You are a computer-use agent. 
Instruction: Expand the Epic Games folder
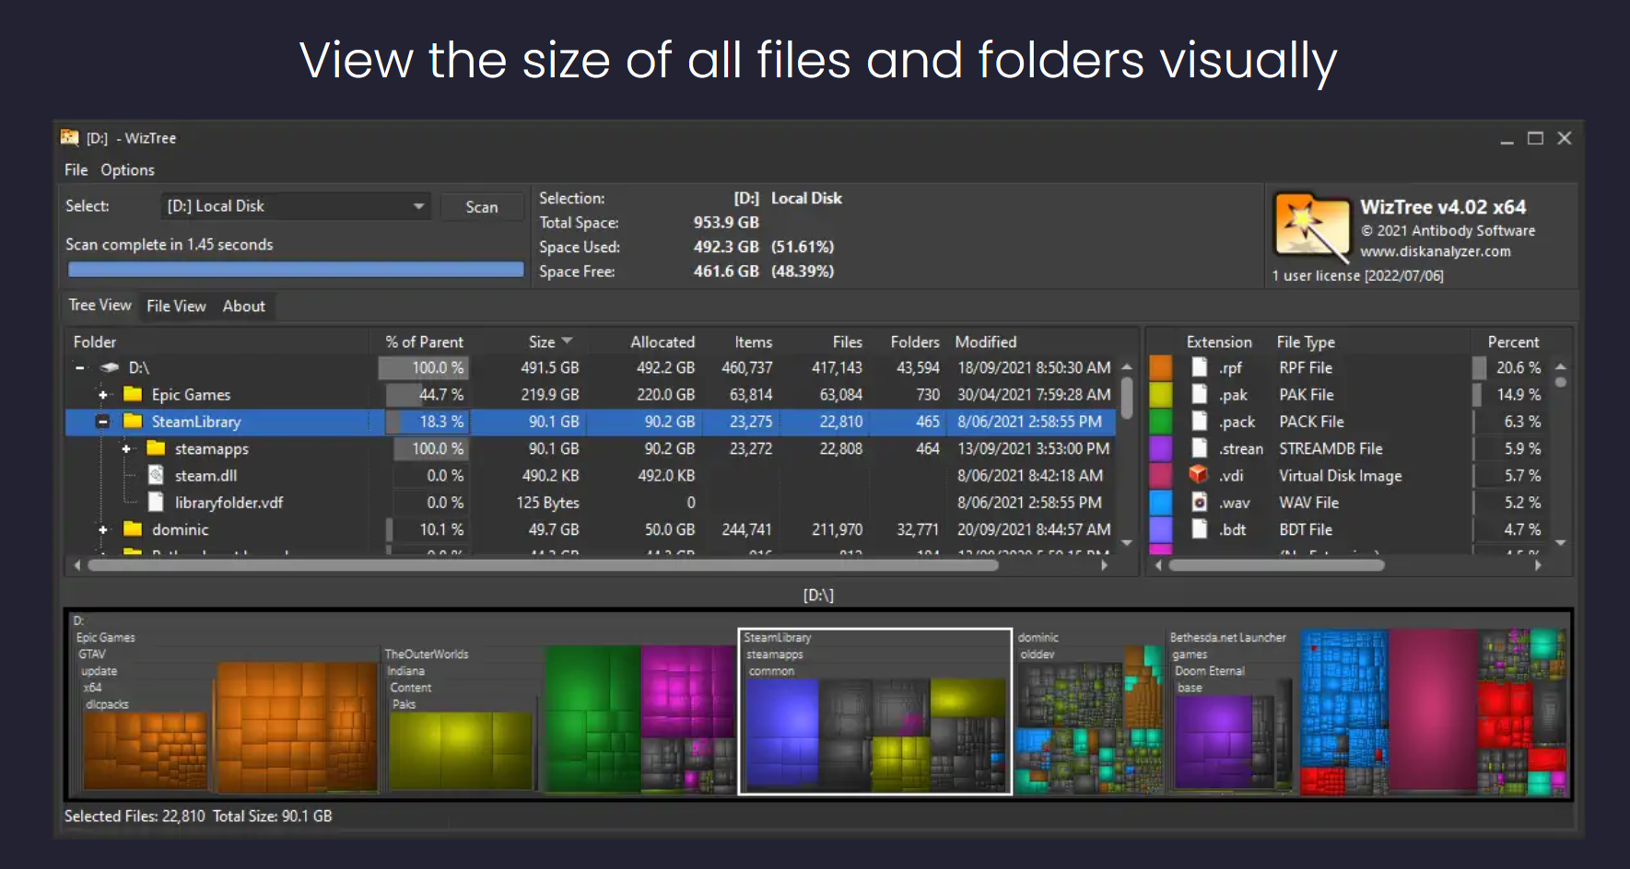tap(103, 394)
